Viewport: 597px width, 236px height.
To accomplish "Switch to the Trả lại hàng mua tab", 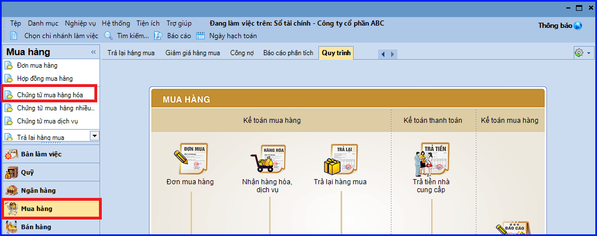I will [131, 53].
